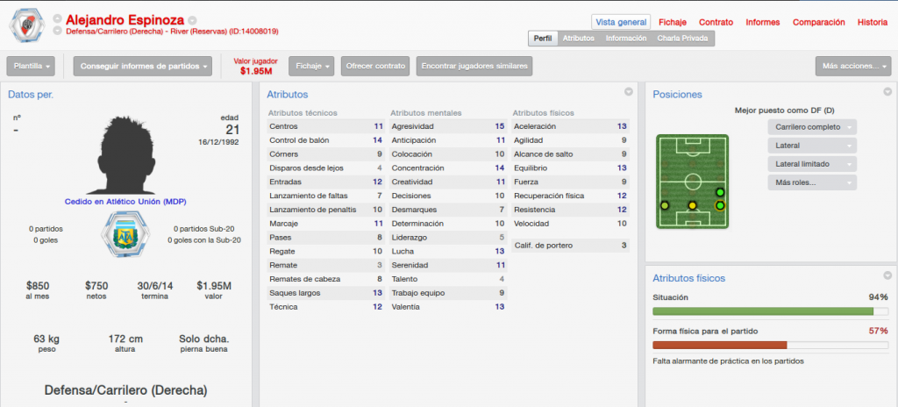This screenshot has width=898, height=407.
Task: Open the Carrilero completo role dropdown
Action: click(x=812, y=127)
